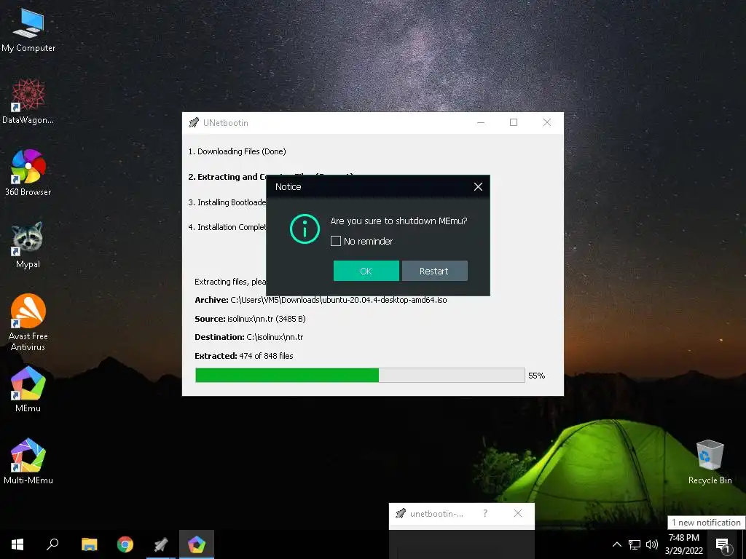Image resolution: width=746 pixels, height=559 pixels.
Task: Open File Explorer from the taskbar
Action: pyautogui.click(x=89, y=544)
